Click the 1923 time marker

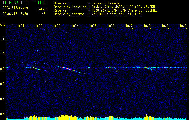(x=57, y=26)
